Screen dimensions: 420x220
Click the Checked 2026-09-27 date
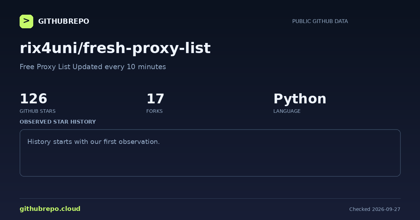coord(375,209)
